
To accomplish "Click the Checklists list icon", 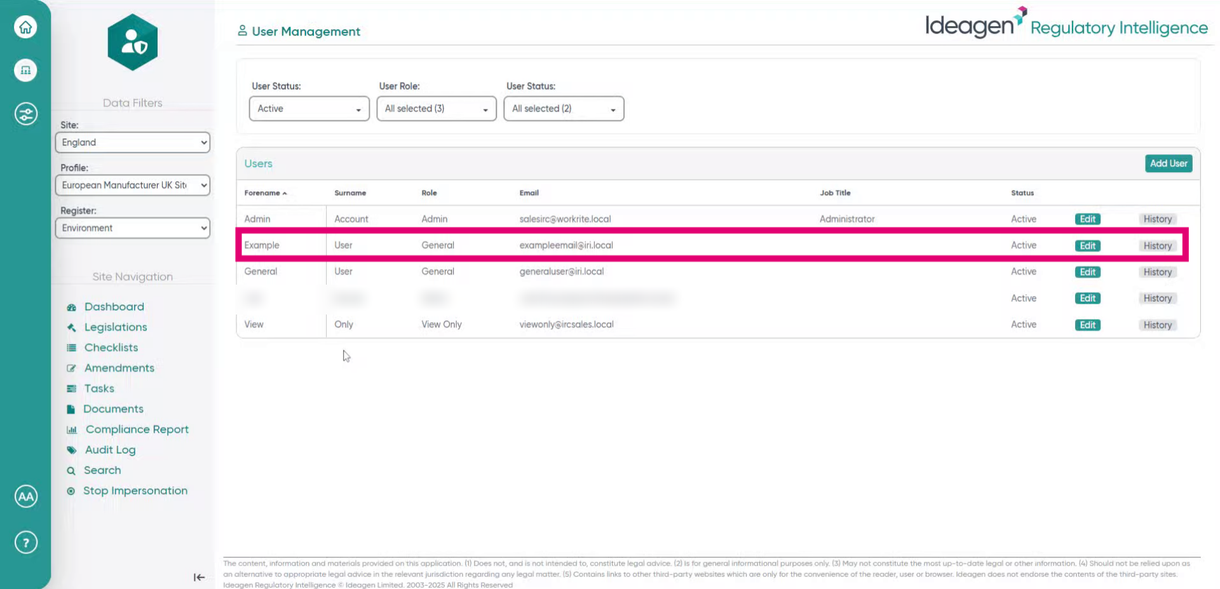I will (x=71, y=348).
